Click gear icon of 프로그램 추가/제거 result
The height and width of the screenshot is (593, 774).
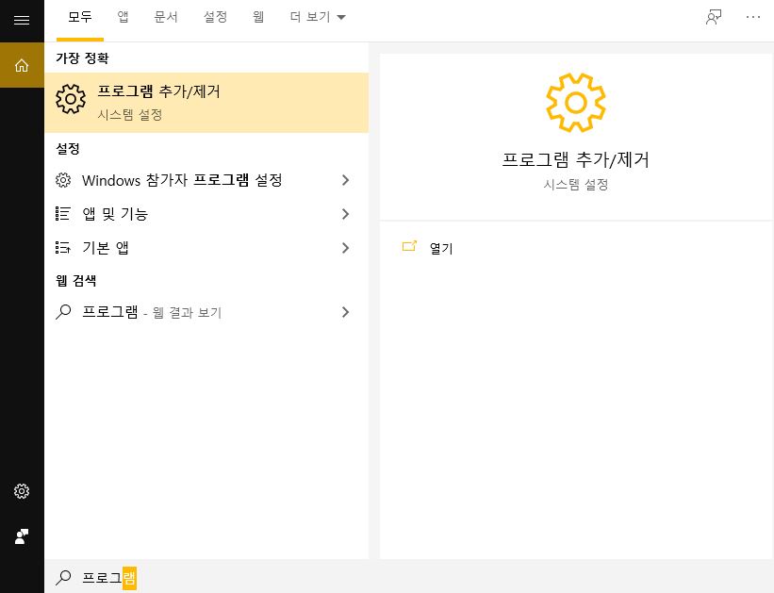point(71,99)
